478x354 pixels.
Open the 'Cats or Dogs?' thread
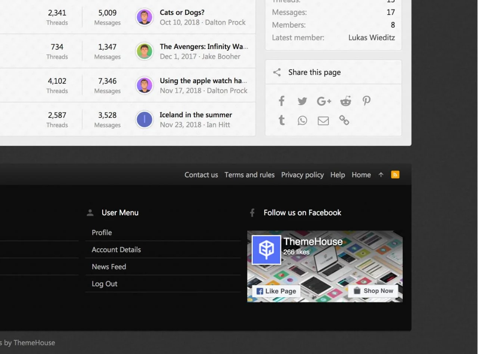click(182, 12)
